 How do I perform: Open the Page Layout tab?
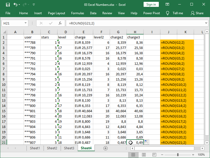[x=56, y=13]
